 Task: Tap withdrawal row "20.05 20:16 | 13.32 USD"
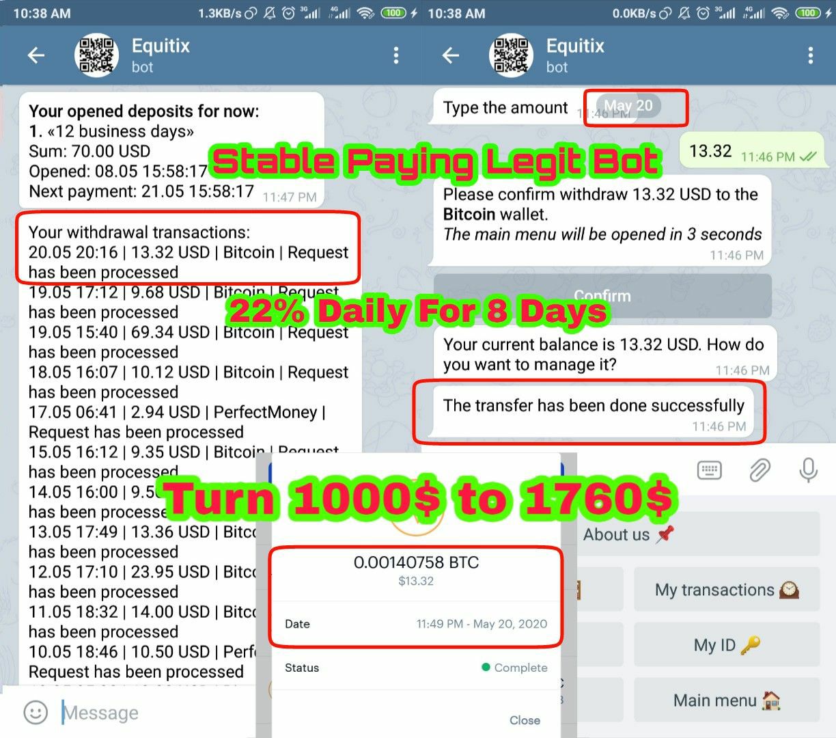[189, 262]
